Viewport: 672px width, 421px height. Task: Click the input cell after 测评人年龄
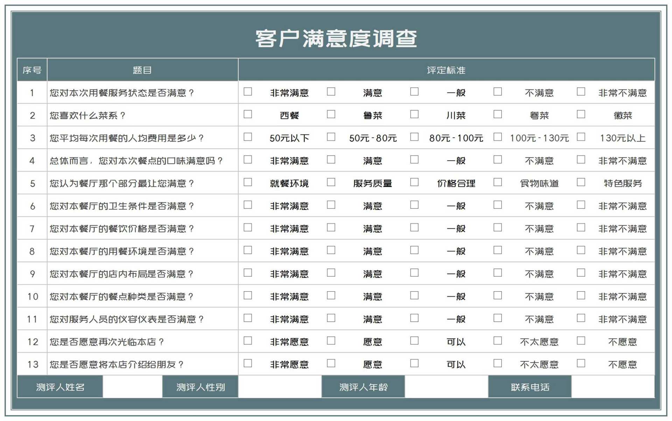coord(446,387)
